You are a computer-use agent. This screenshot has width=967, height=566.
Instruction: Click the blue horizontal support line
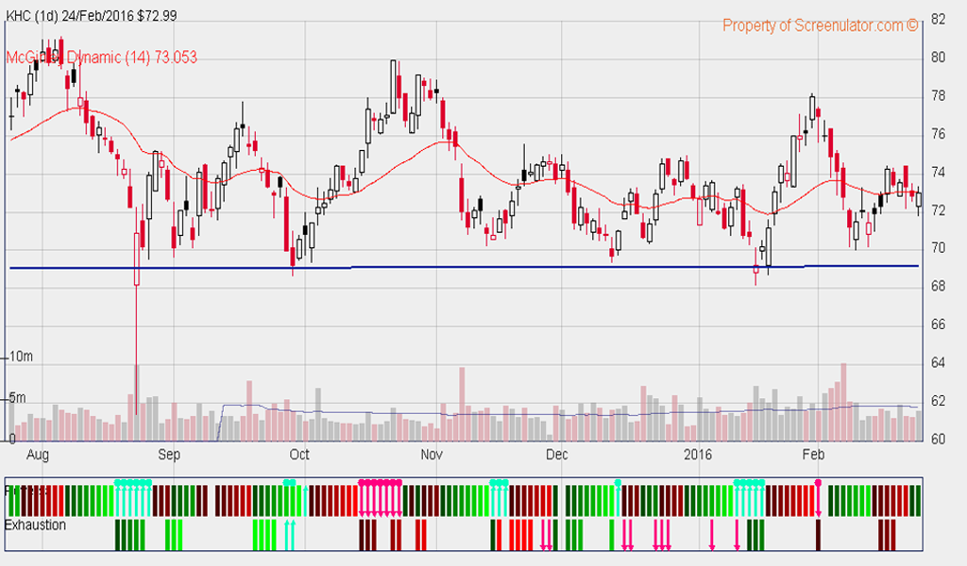(x=472, y=267)
